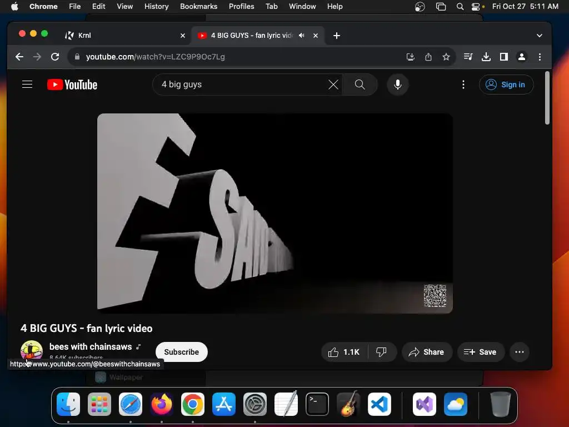
Task: Open Chrome media controls icon
Action: click(x=468, y=57)
